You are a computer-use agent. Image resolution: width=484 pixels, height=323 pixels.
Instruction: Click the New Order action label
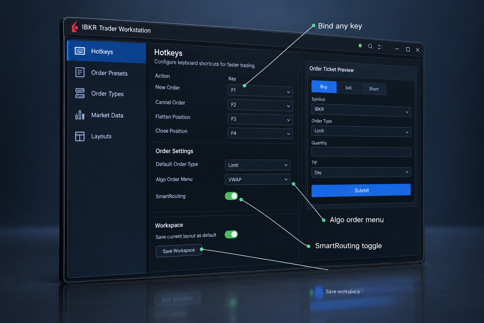168,87
